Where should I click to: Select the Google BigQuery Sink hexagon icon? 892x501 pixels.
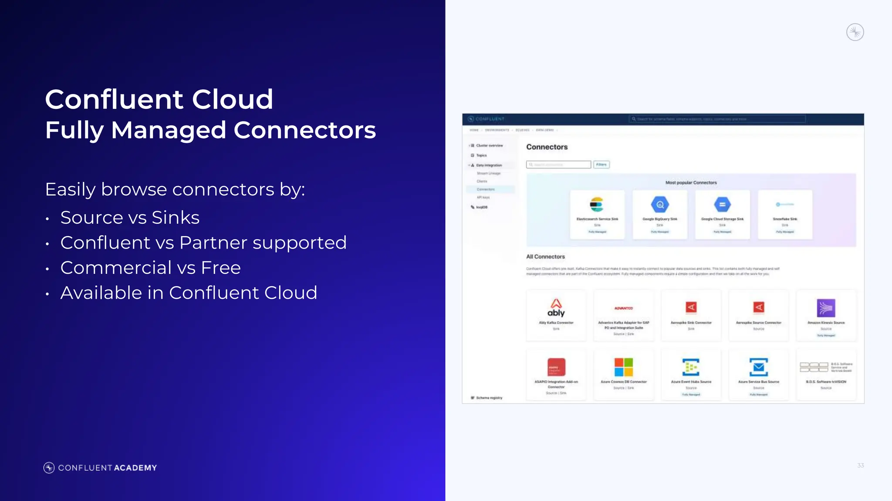click(660, 205)
